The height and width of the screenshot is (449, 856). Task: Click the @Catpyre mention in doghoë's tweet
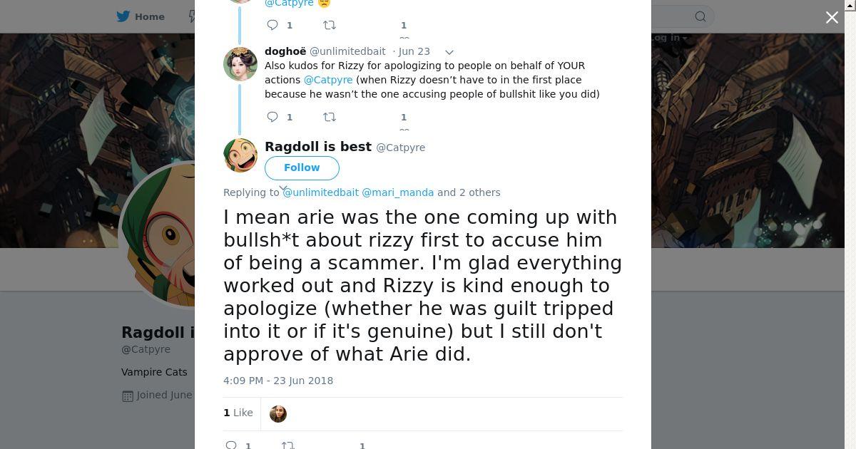pyautogui.click(x=328, y=80)
